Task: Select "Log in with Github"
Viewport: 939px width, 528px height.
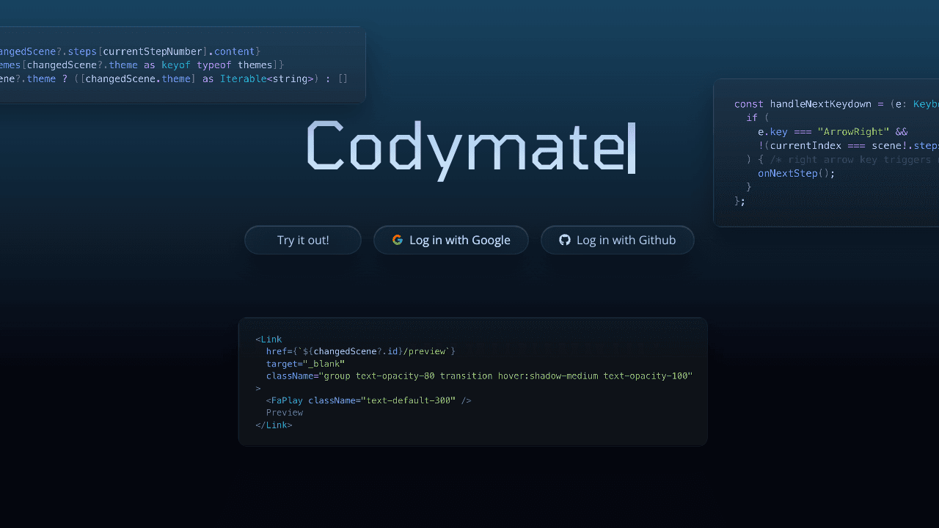Action: tap(618, 240)
